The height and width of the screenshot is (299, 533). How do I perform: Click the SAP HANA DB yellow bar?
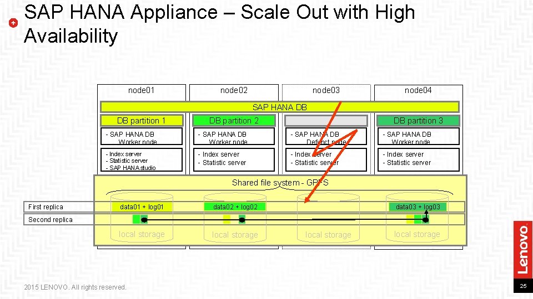point(280,107)
